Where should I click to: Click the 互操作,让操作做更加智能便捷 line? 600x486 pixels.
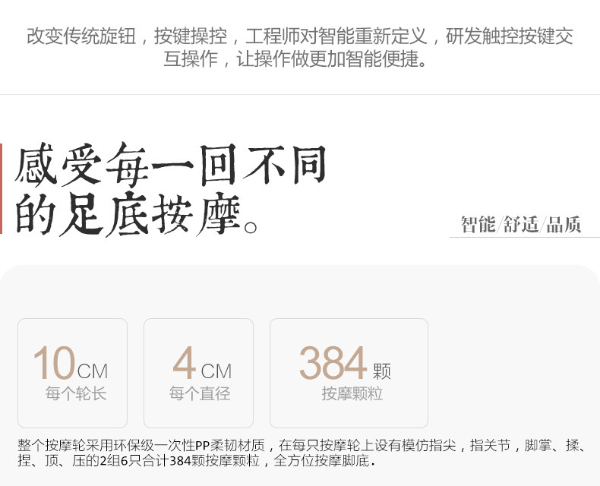pyautogui.click(x=295, y=59)
